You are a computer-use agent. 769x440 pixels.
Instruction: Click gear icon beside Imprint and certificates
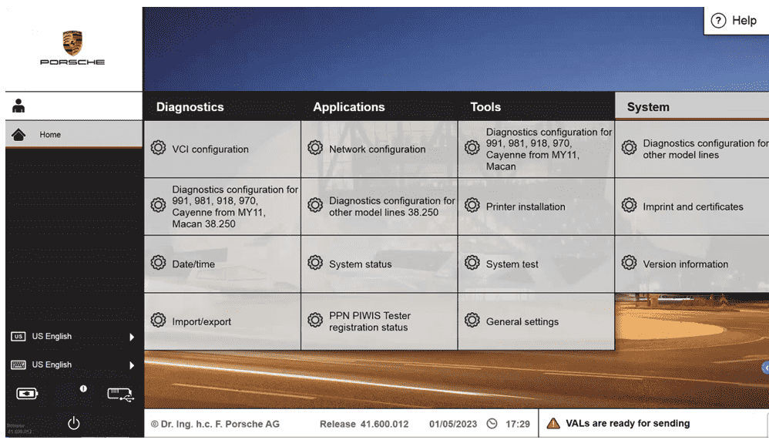(x=629, y=205)
